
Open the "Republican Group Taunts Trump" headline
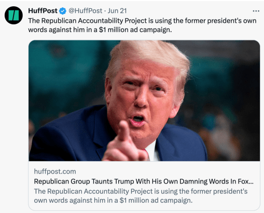click(x=144, y=181)
